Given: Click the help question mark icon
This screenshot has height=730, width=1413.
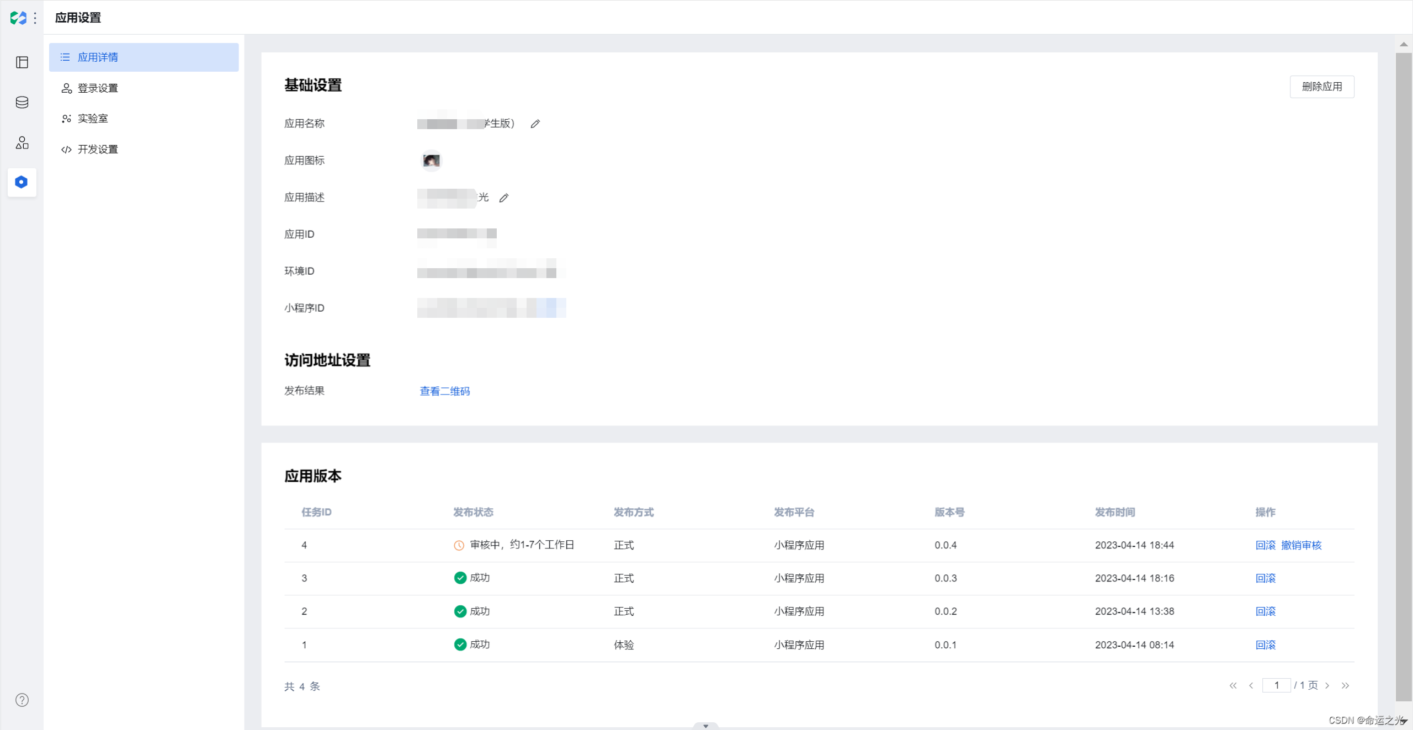Looking at the screenshot, I should (22, 700).
